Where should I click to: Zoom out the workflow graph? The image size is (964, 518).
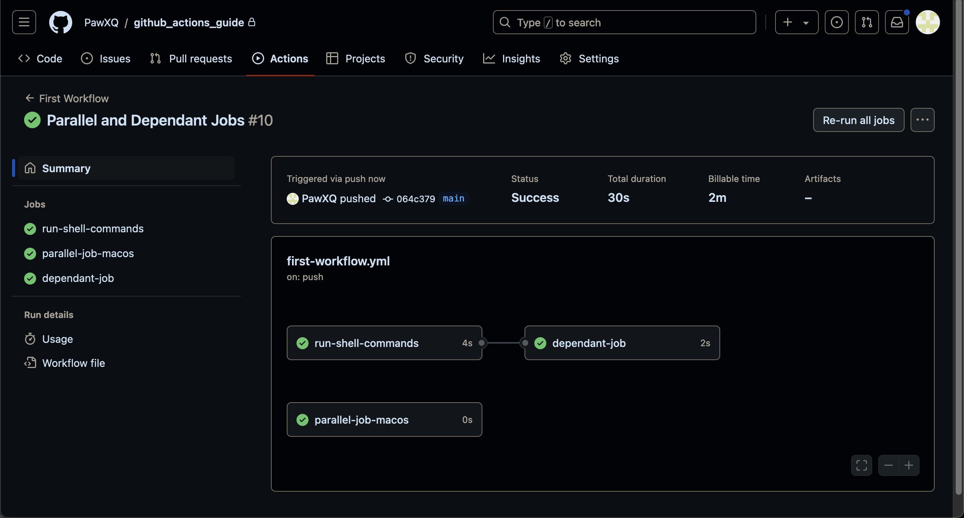tap(888, 465)
